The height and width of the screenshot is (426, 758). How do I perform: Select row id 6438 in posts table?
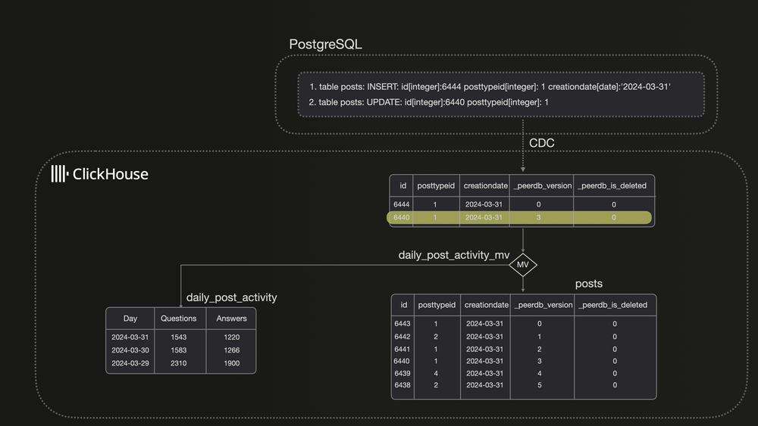pyautogui.click(x=523, y=385)
